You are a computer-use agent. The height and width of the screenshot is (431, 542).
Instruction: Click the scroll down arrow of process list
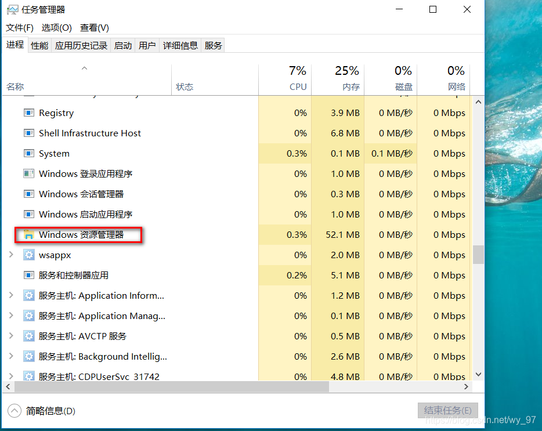478,374
